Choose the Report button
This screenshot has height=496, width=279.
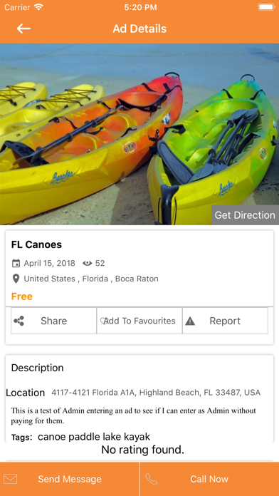click(x=225, y=321)
